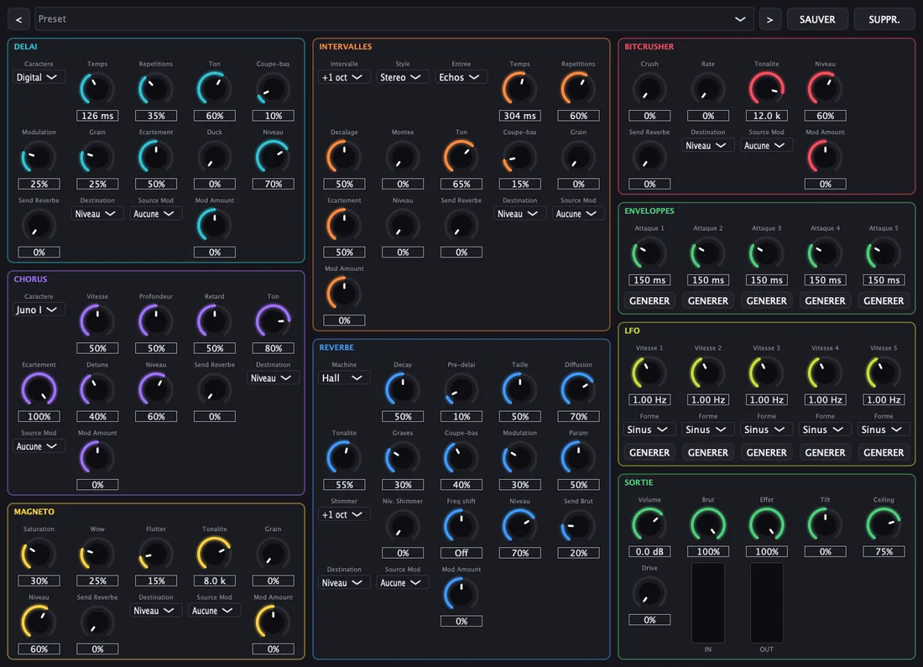Click the LFO Vitesse 5 1.00 Hz value field
The image size is (923, 667).
[x=884, y=400]
